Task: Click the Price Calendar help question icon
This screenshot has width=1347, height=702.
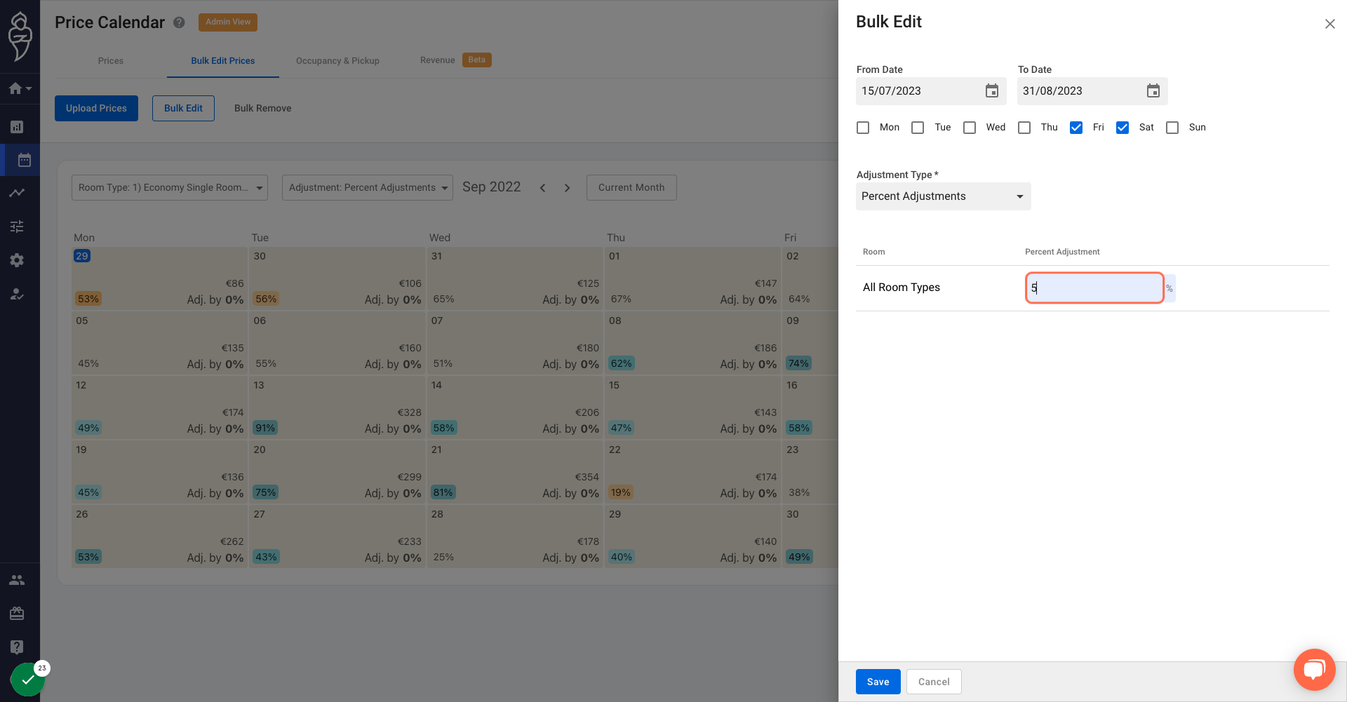Action: tap(179, 22)
